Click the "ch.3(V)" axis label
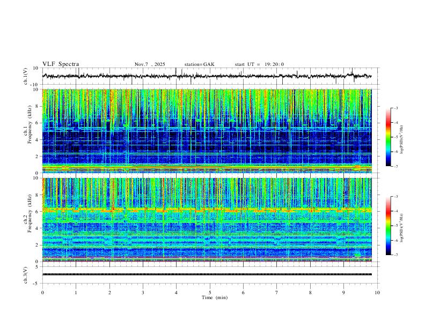This screenshot has height=328, width=425. (x=26, y=275)
